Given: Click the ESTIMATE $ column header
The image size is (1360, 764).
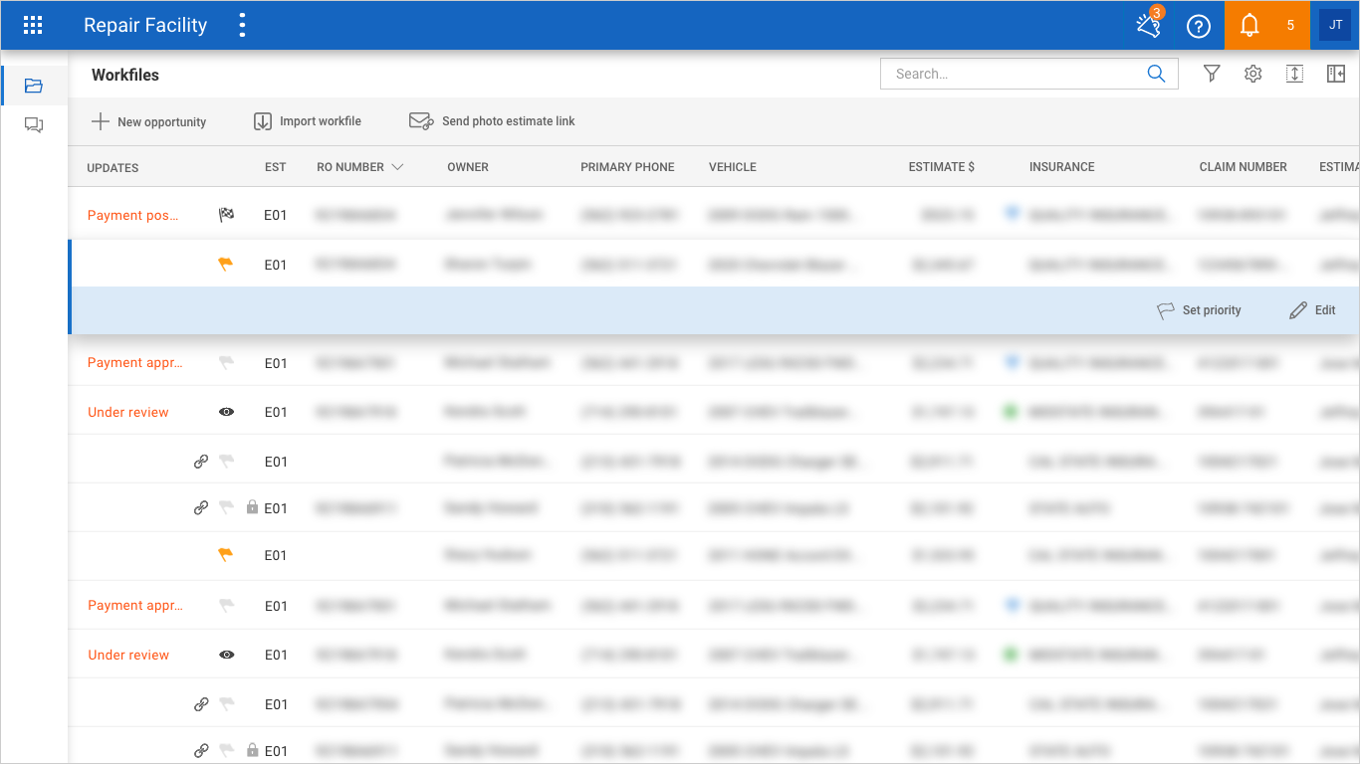Looking at the screenshot, I should coord(942,167).
